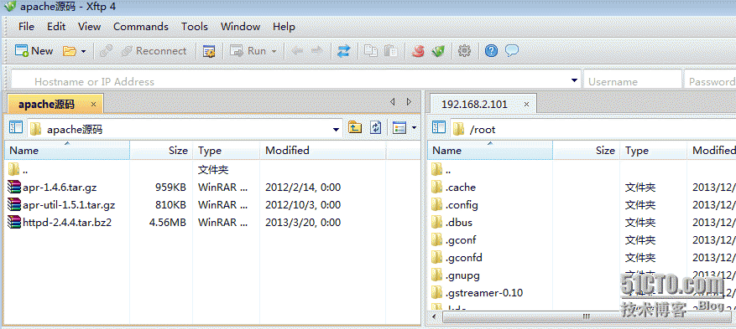
Task: Go up one folder in local pane
Action: 355,128
